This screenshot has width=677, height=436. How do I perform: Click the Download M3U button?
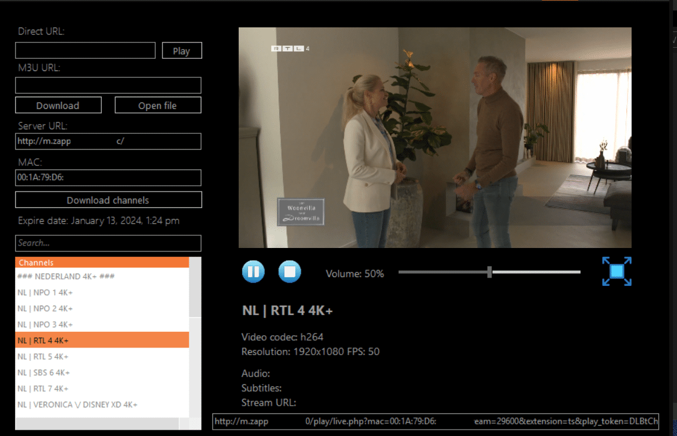tap(58, 105)
